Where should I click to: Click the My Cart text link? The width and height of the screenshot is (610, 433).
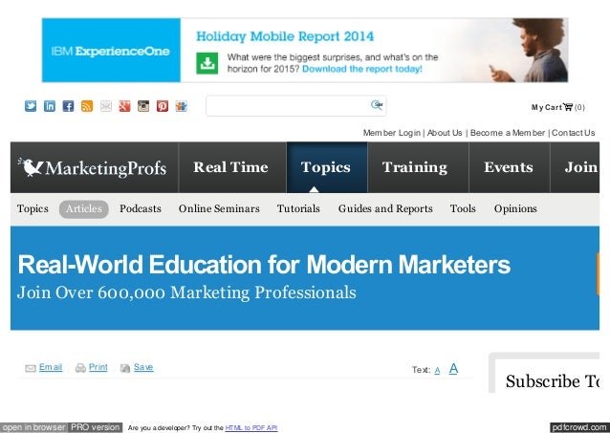point(547,107)
